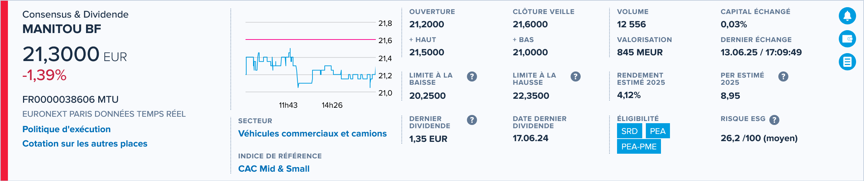Image resolution: width=864 pixels, height=181 pixels.
Task: Click the PEA eligibility badge
Action: coord(658,131)
